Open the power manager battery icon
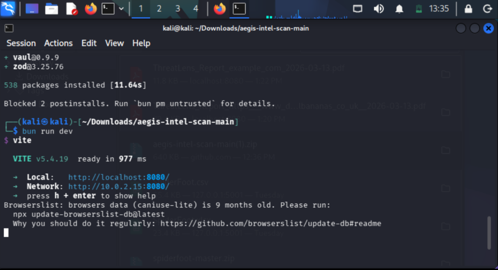Image resolution: width=498 pixels, height=270 pixels. coord(419,9)
